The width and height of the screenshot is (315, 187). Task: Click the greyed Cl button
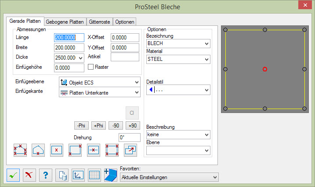click(x=132, y=113)
